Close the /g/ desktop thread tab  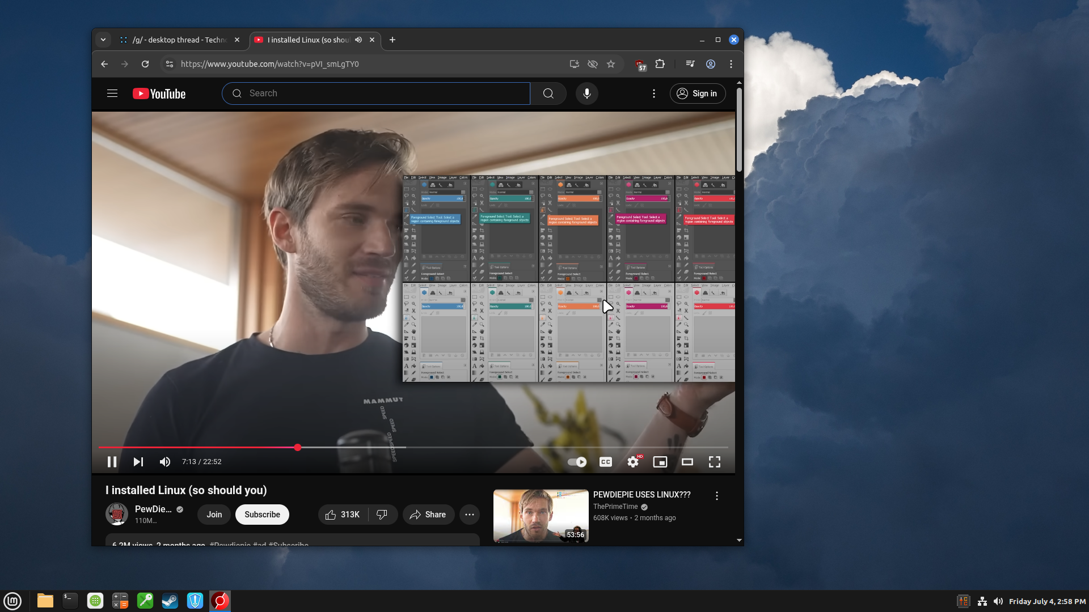pyautogui.click(x=237, y=40)
